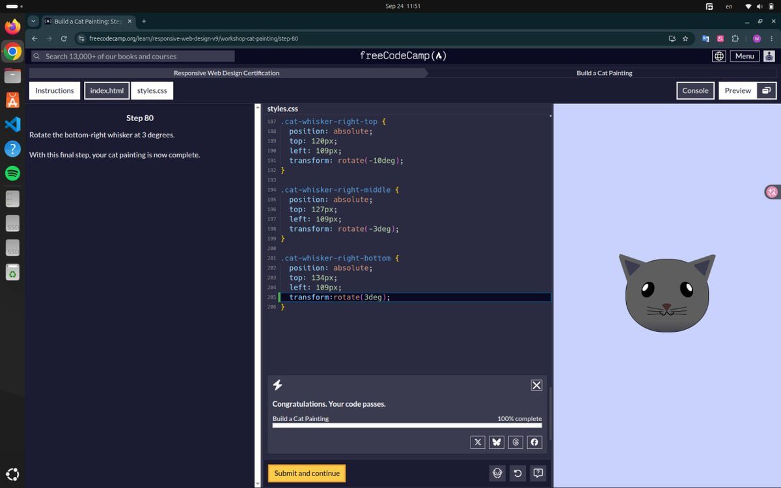Click the course progress bar
Screen dimensions: 781x488
coord(407,426)
